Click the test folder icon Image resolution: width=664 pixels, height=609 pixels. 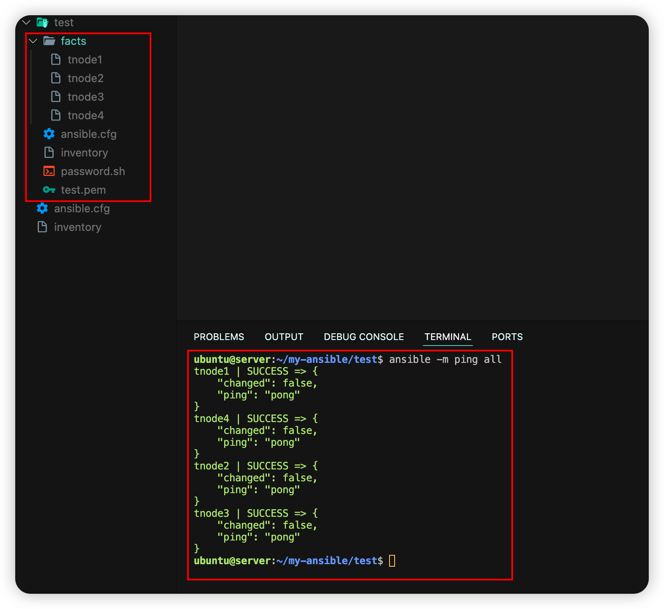tap(42, 22)
